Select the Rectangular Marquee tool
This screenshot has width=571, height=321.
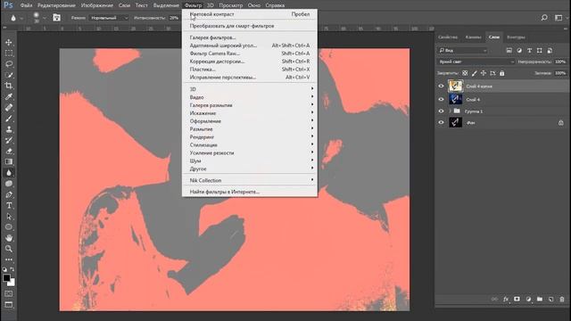(9, 53)
